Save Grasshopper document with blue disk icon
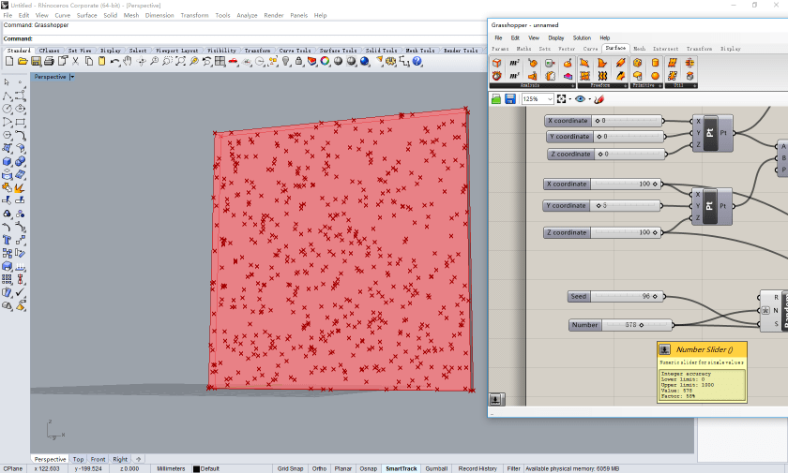This screenshot has height=473, width=788. tap(510, 98)
